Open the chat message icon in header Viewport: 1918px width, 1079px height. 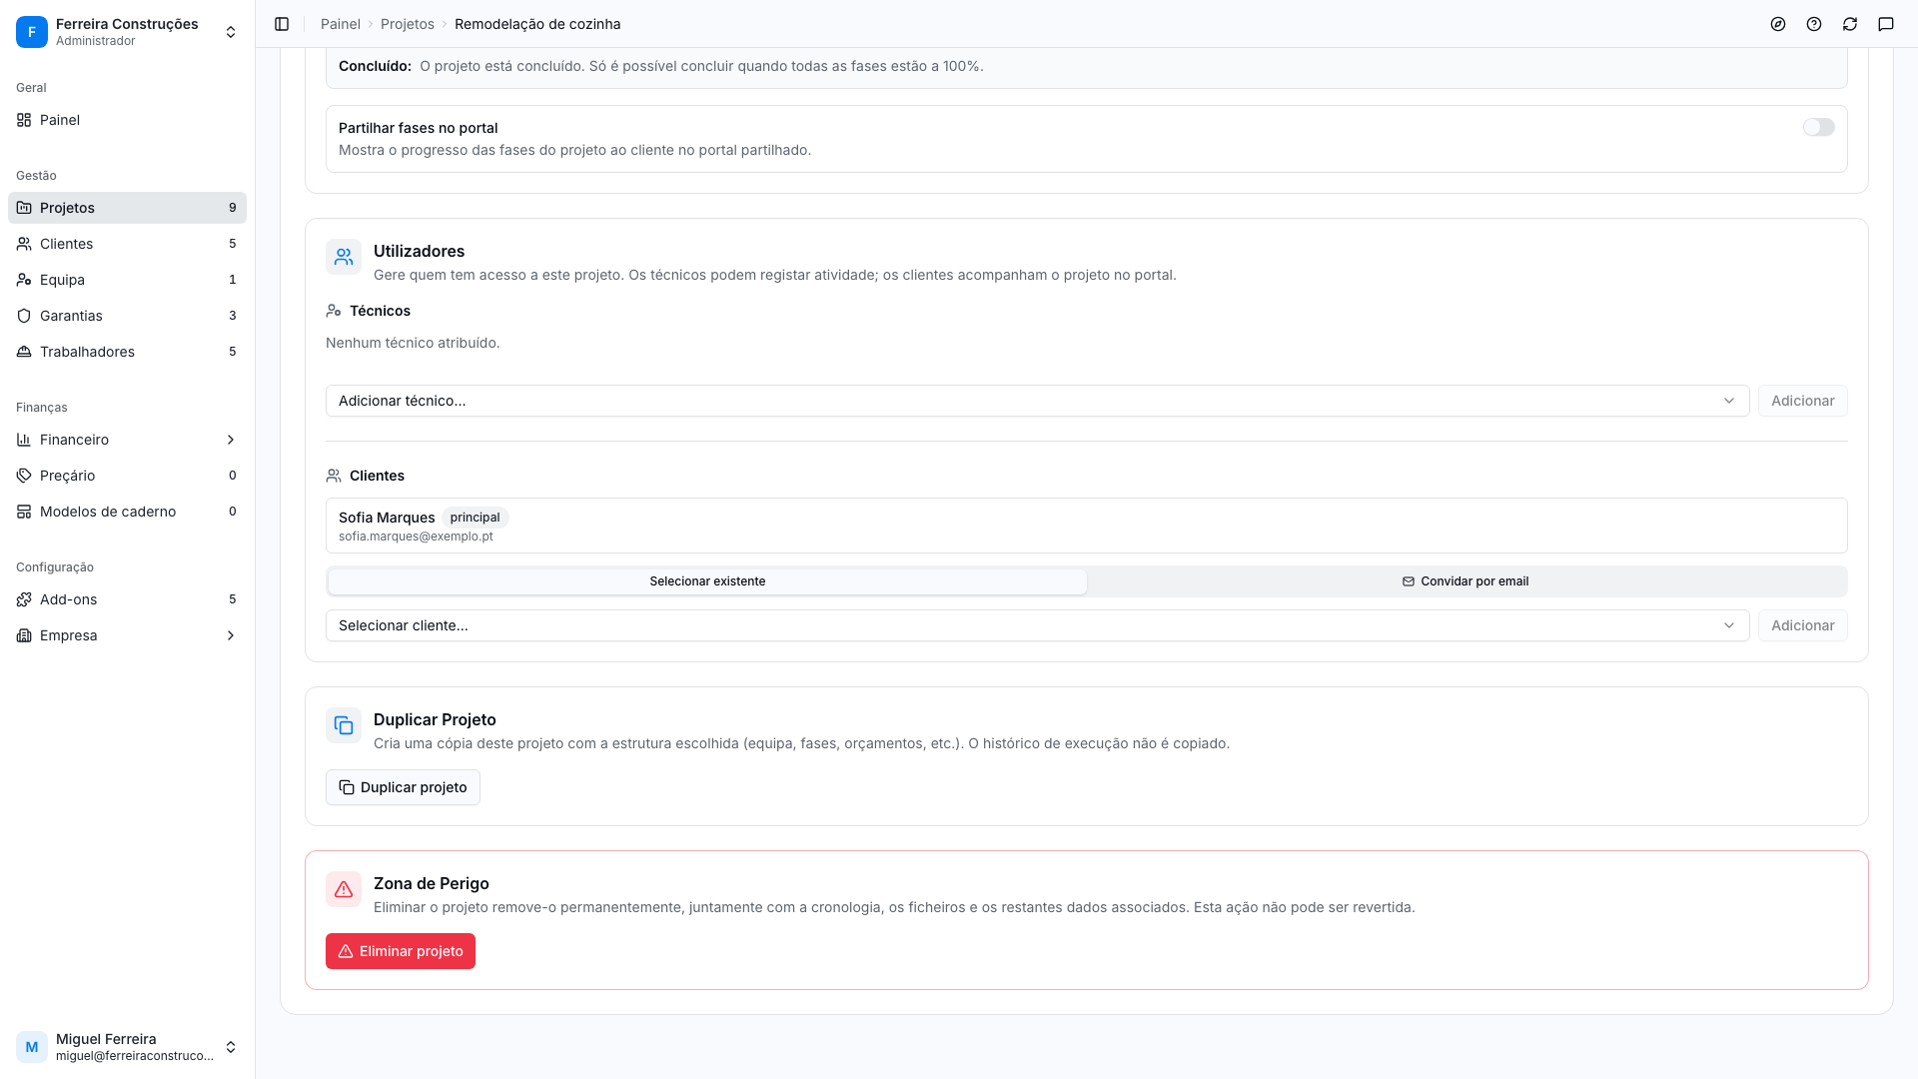(1886, 24)
